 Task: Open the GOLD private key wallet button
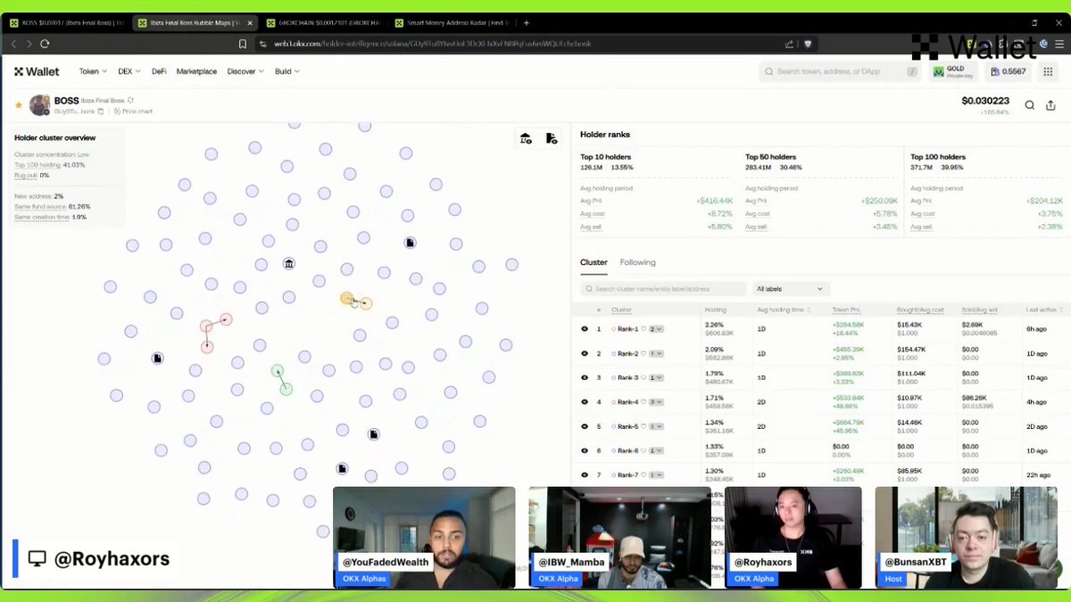pos(953,71)
